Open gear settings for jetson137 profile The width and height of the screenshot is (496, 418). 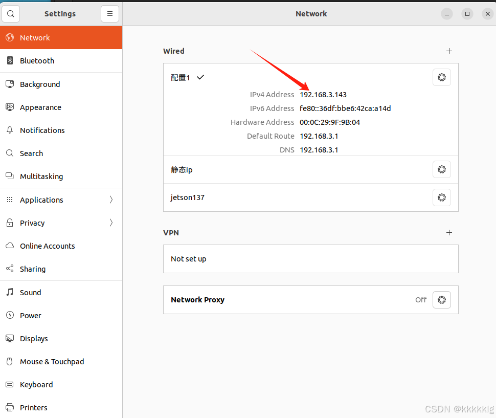tap(441, 197)
